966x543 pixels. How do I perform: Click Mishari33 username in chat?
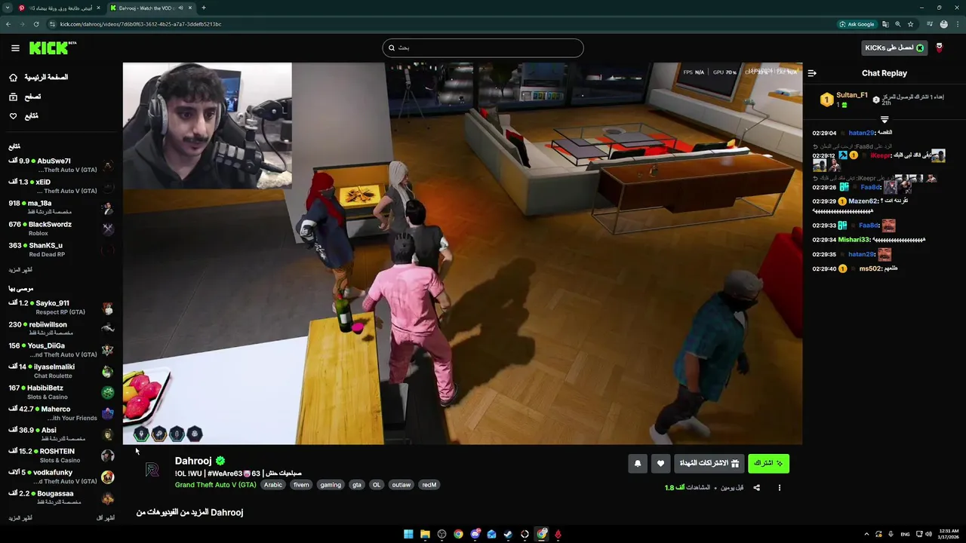coord(854,240)
